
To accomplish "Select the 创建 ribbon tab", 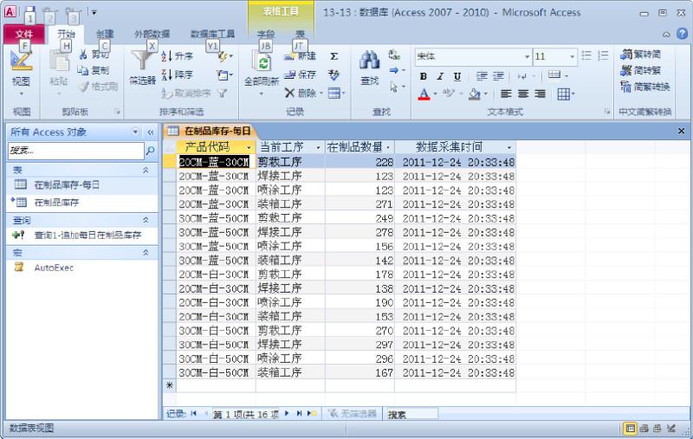I will click(105, 34).
